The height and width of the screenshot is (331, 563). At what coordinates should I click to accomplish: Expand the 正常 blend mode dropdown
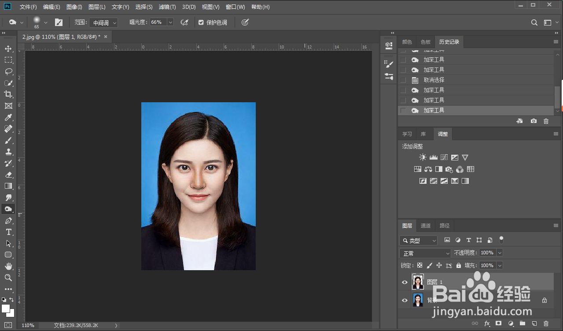click(x=425, y=253)
